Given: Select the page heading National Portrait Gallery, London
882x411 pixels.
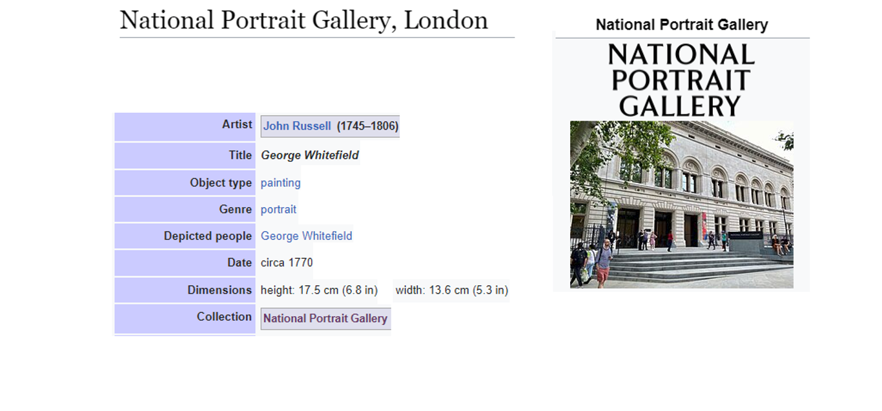Looking at the screenshot, I should click(303, 20).
